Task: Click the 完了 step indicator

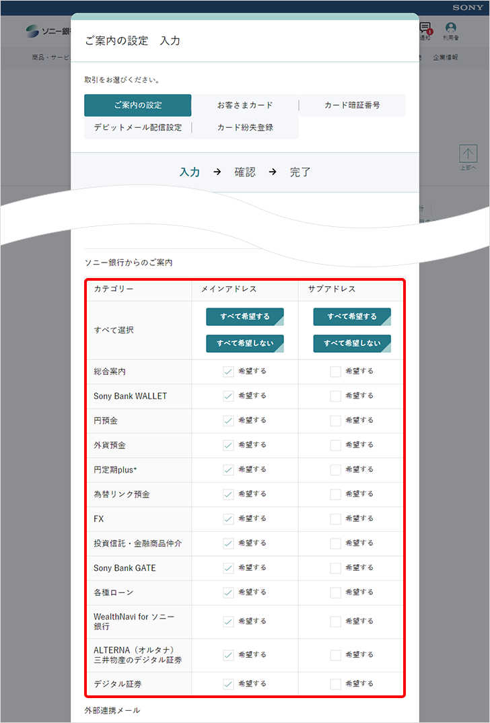Action: (300, 172)
